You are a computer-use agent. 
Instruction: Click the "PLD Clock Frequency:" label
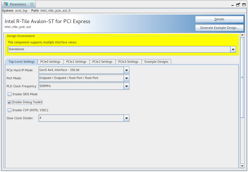(22, 86)
